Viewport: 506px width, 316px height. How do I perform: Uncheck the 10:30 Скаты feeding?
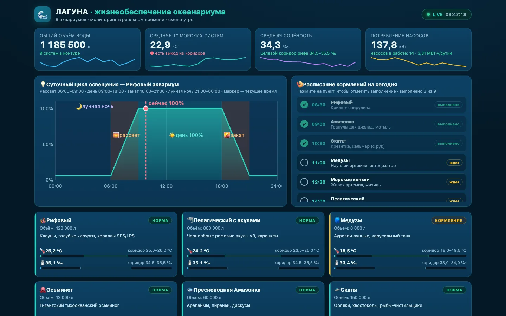point(304,143)
